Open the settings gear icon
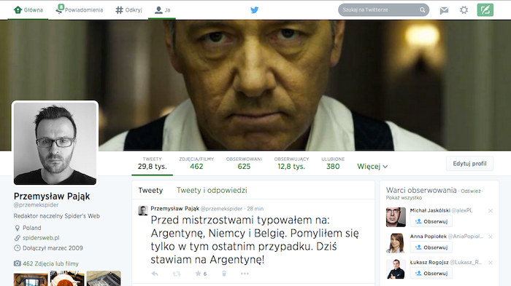Image resolution: width=511 pixels, height=286 pixels. (464, 10)
